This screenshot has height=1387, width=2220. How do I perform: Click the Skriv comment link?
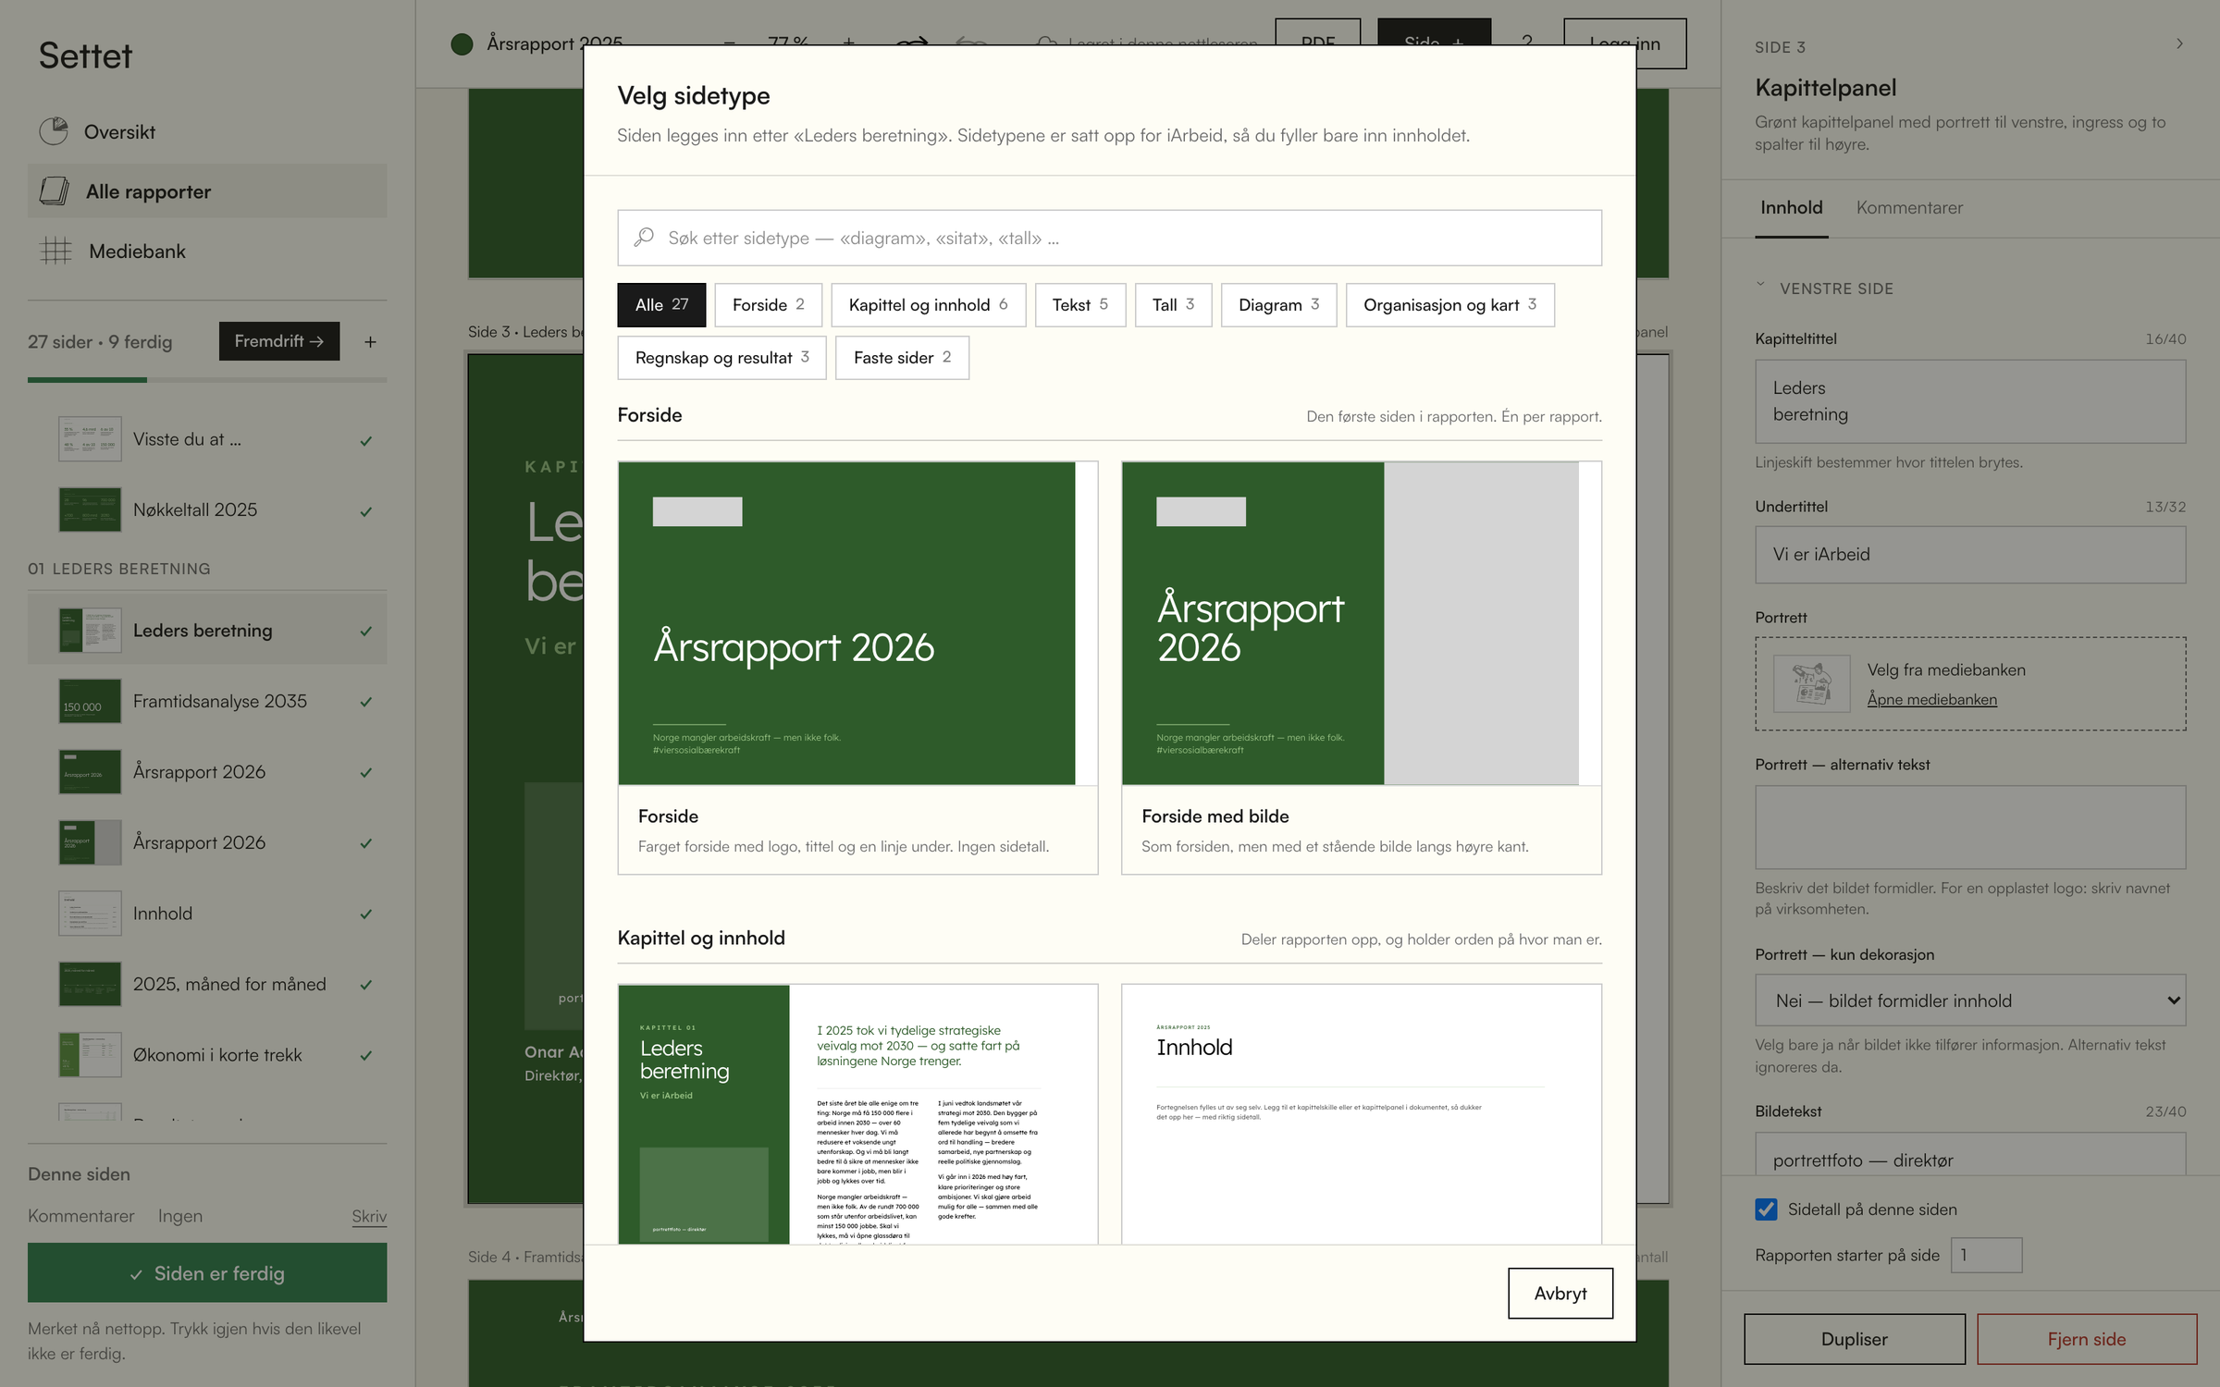click(x=369, y=1217)
